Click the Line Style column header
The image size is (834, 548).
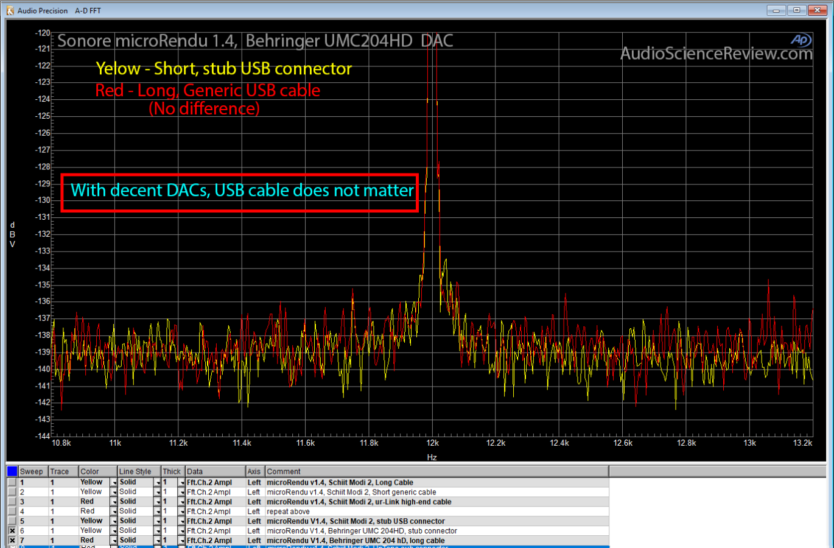pyautogui.click(x=139, y=471)
